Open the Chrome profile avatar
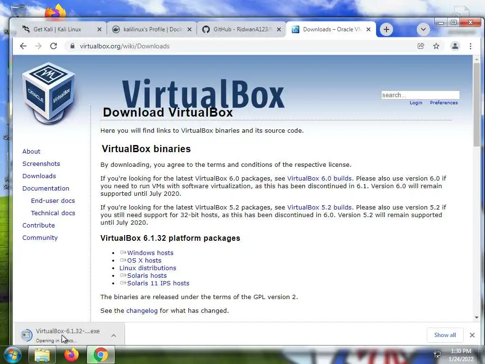 [x=455, y=46]
